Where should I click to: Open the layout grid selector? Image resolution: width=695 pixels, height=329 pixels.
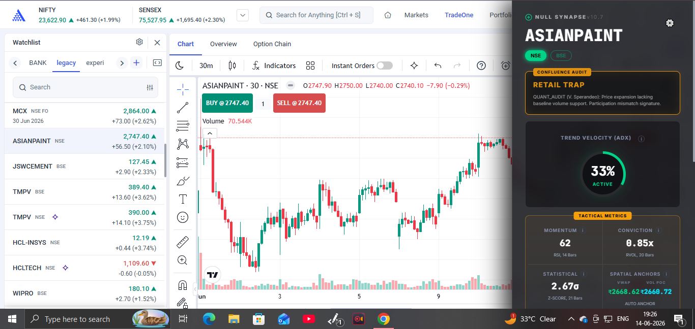tap(310, 65)
